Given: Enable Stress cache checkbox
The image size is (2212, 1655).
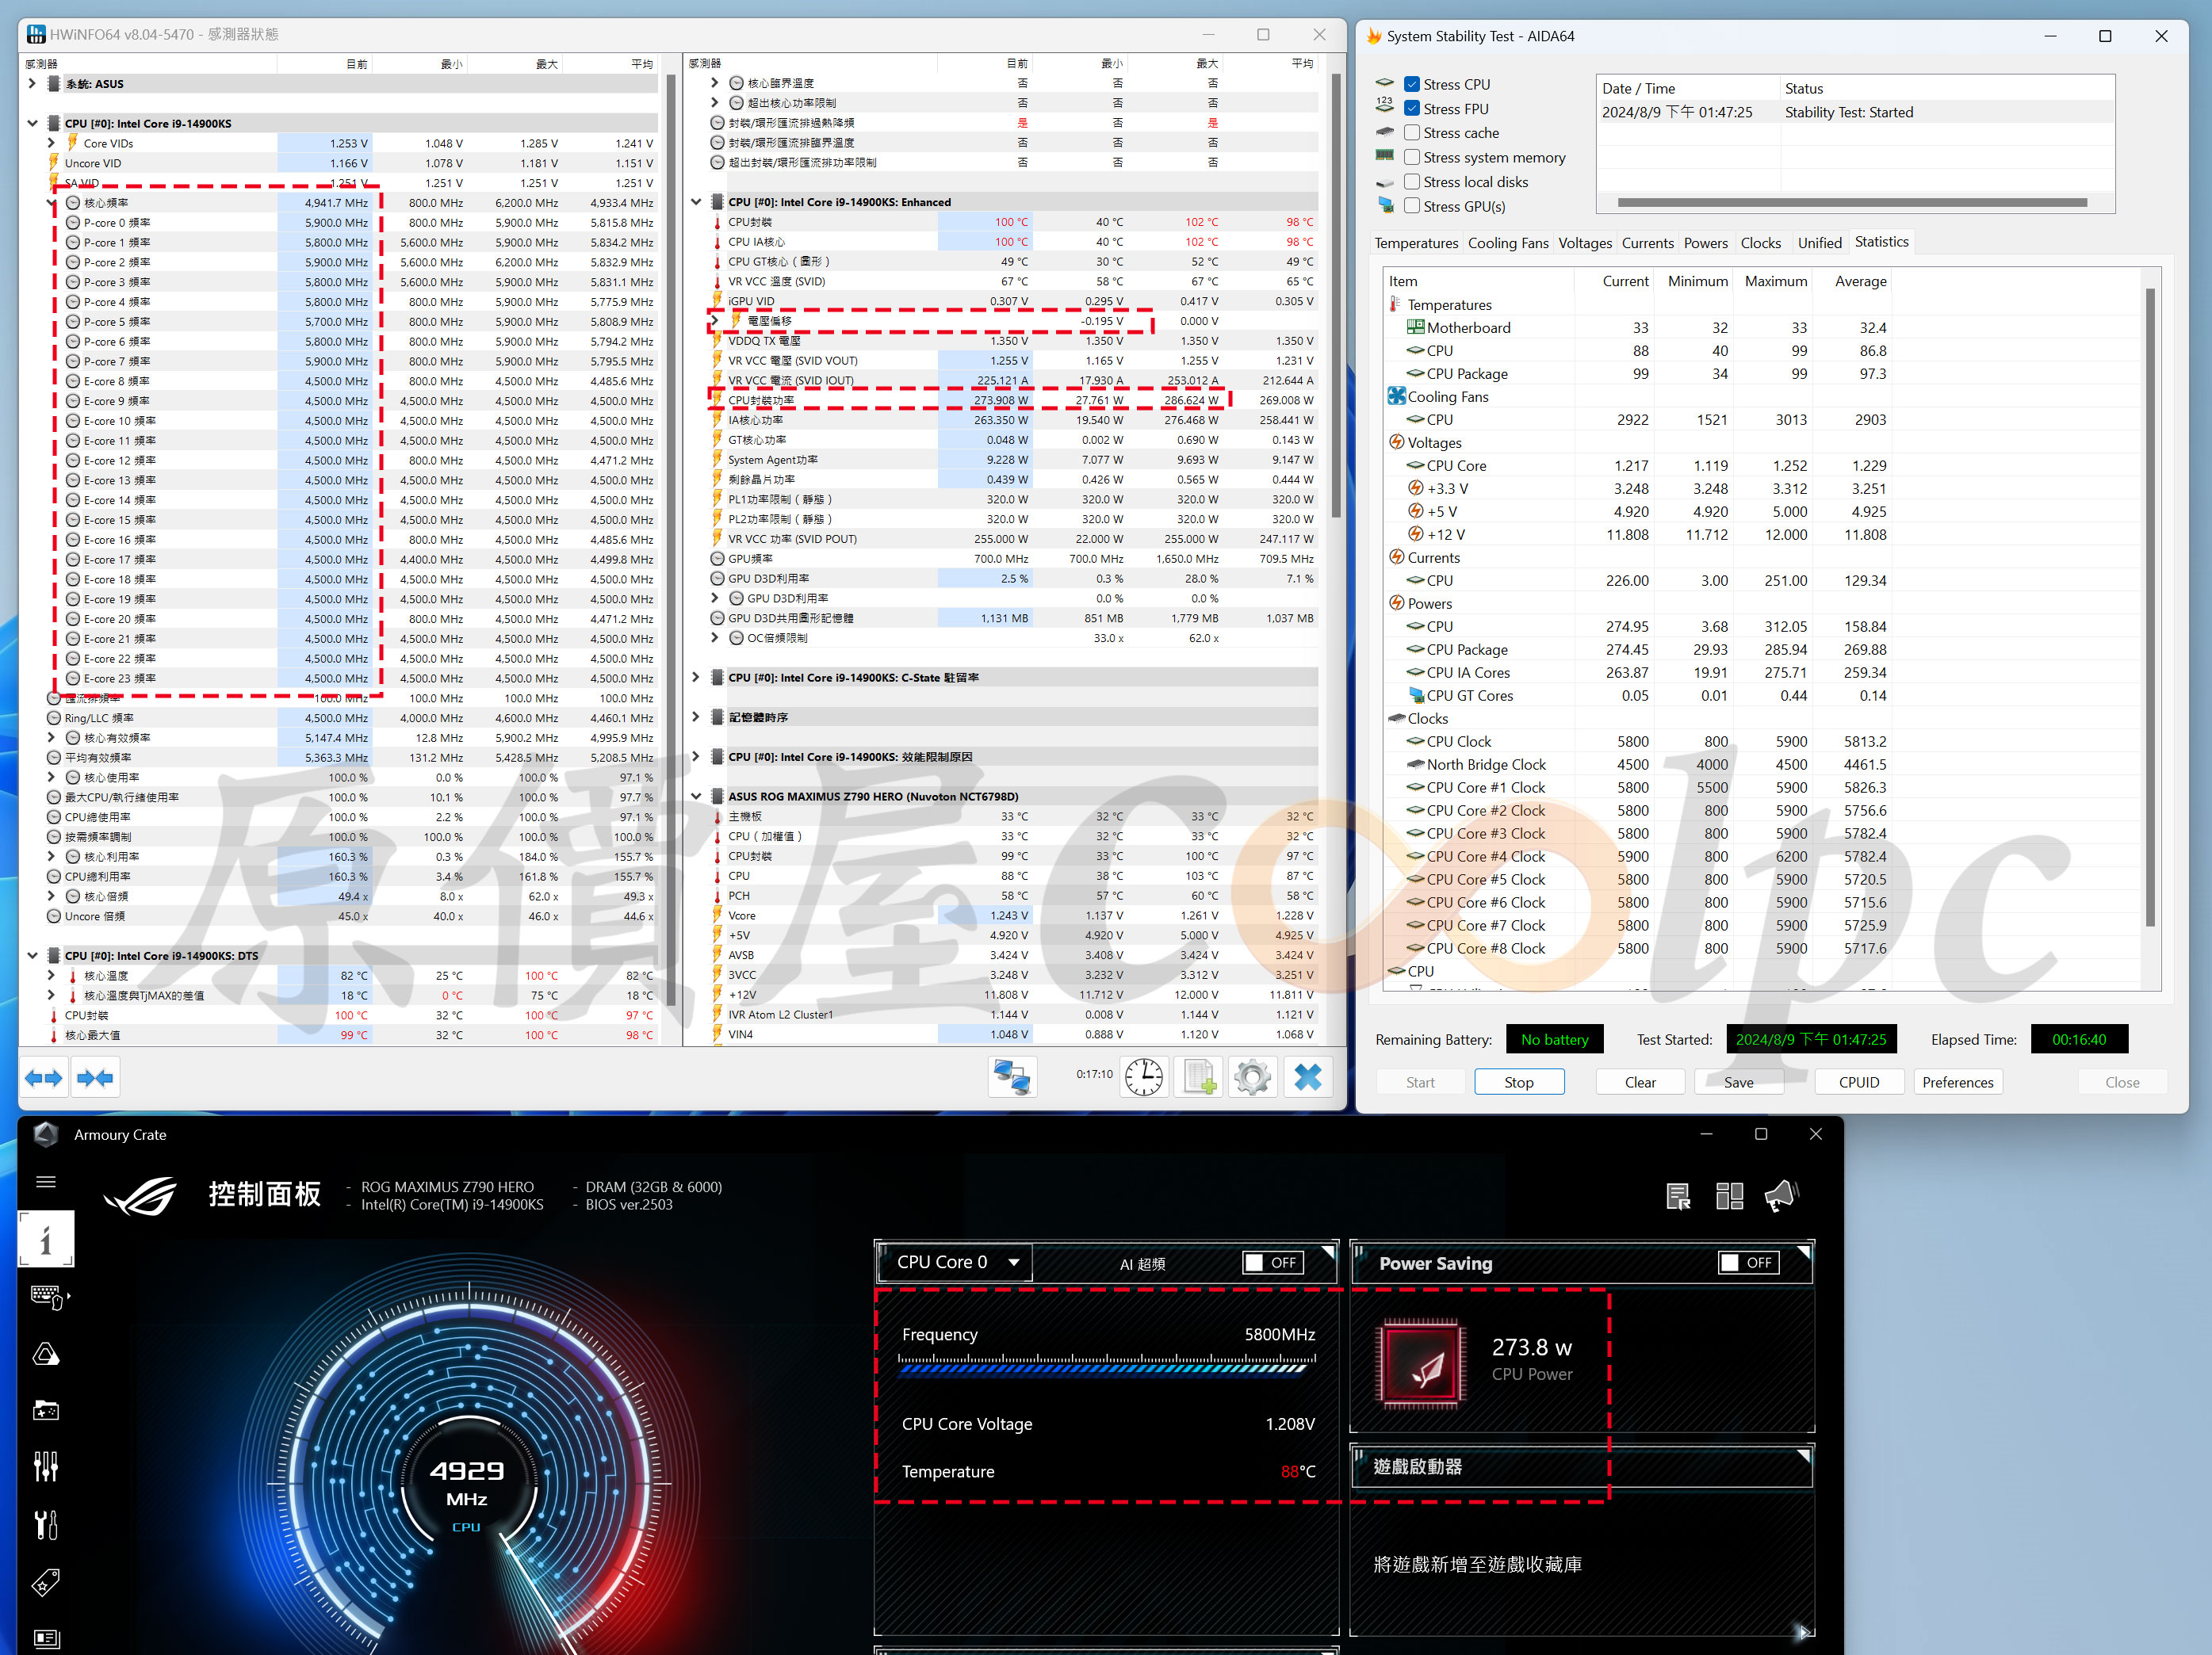Looking at the screenshot, I should pyautogui.click(x=1412, y=133).
